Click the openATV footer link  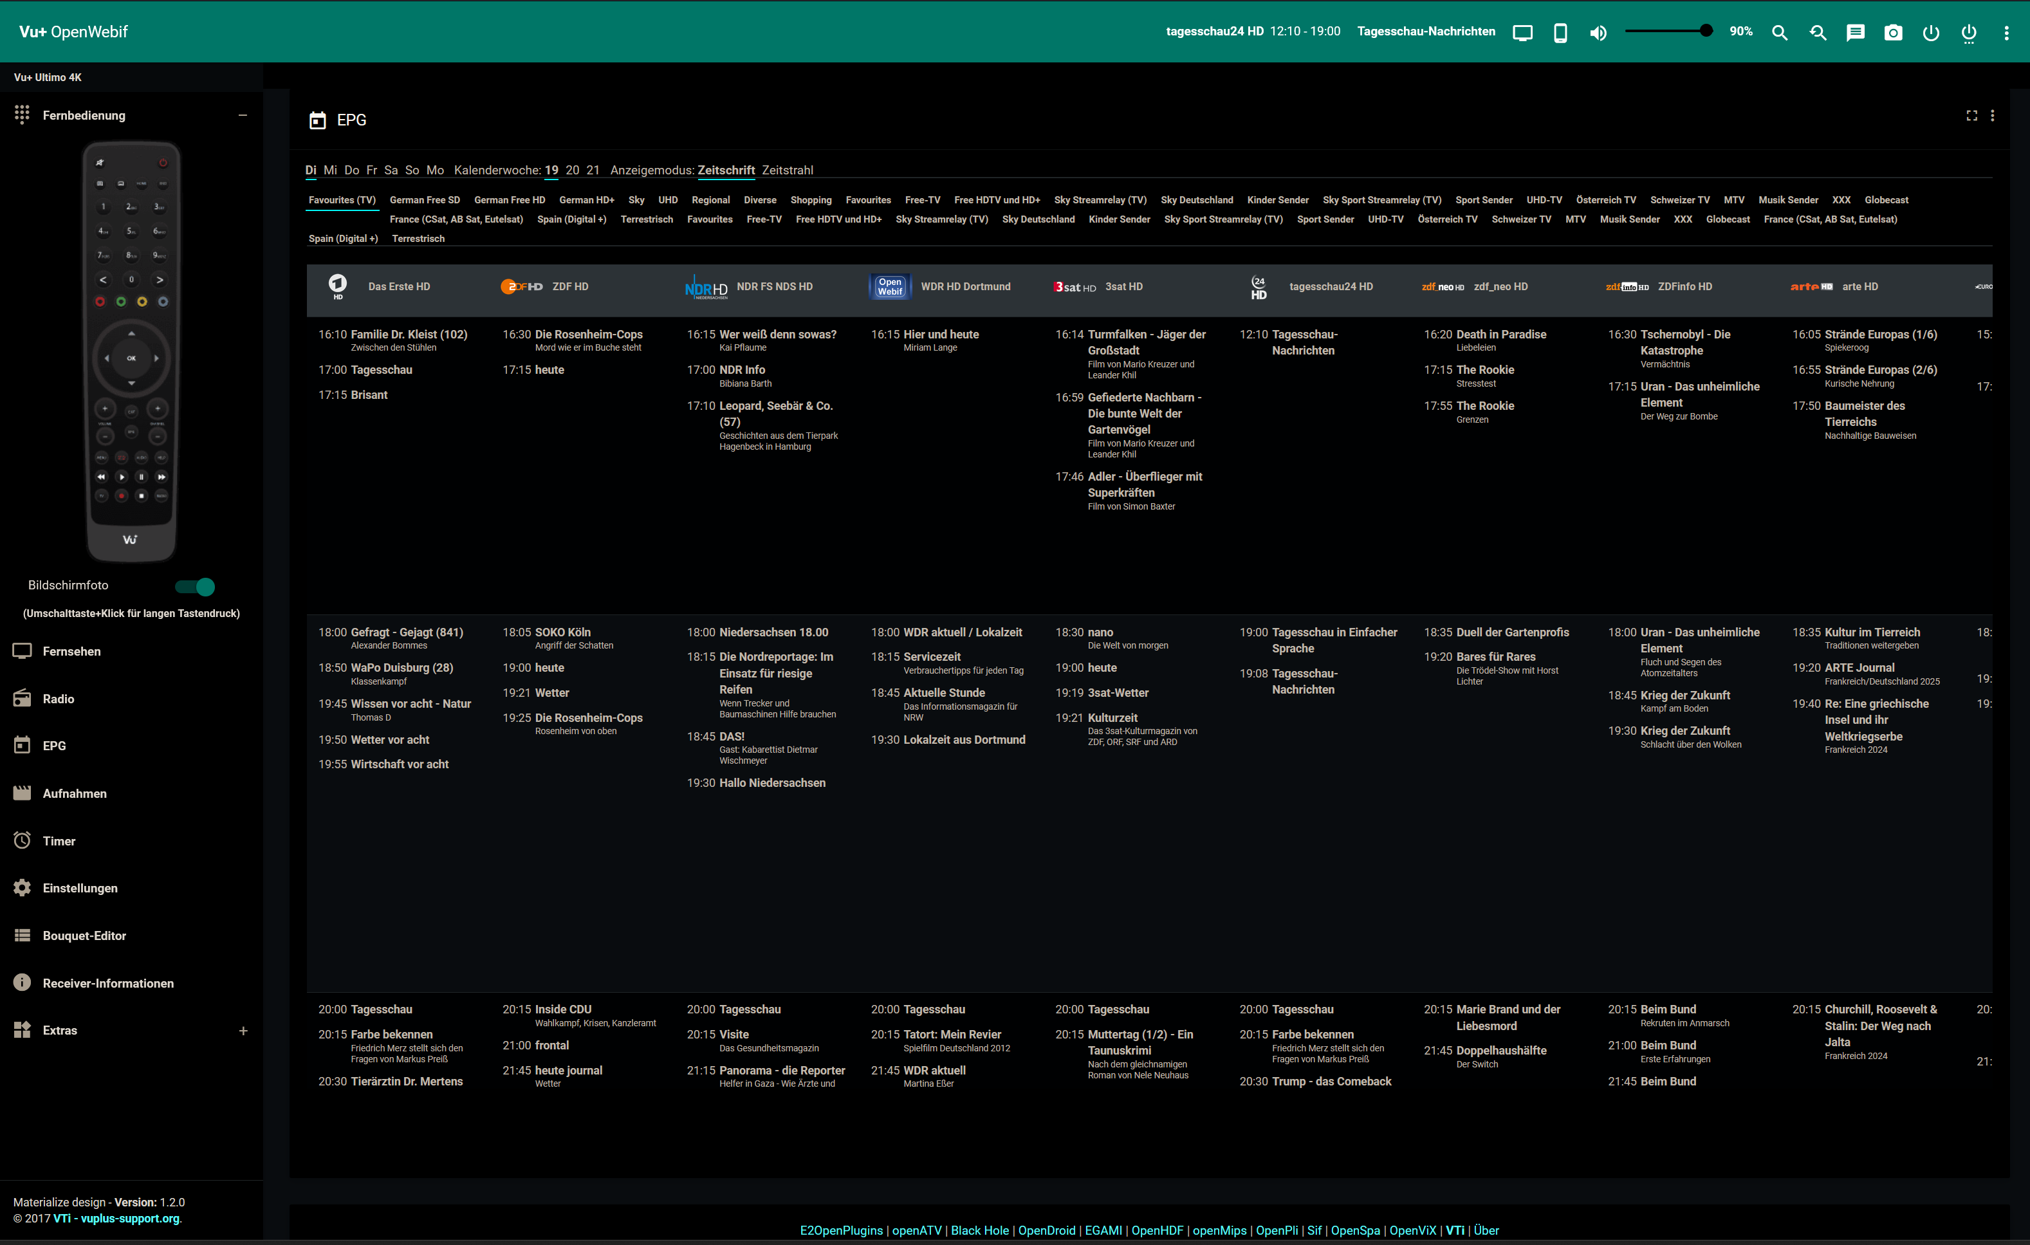(916, 1230)
